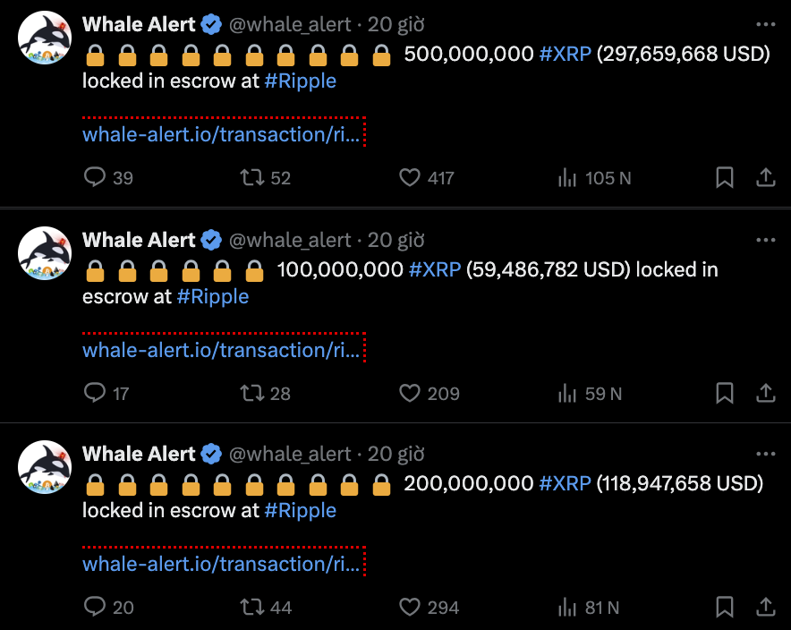This screenshot has height=630, width=791.
Task: Reply to the 100,000,000 XRP tweet
Action: [x=95, y=392]
